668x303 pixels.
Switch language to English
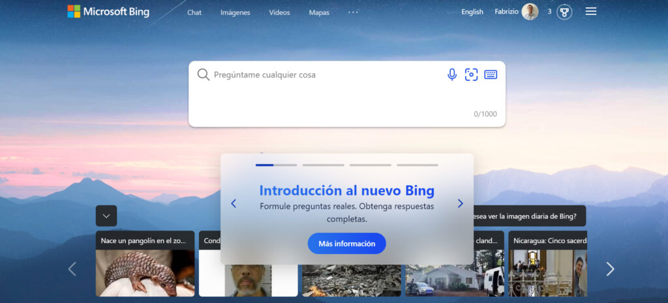(x=472, y=12)
